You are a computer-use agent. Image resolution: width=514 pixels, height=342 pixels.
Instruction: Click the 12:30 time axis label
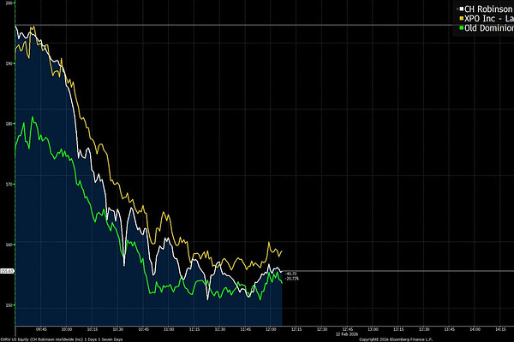pos(322,329)
